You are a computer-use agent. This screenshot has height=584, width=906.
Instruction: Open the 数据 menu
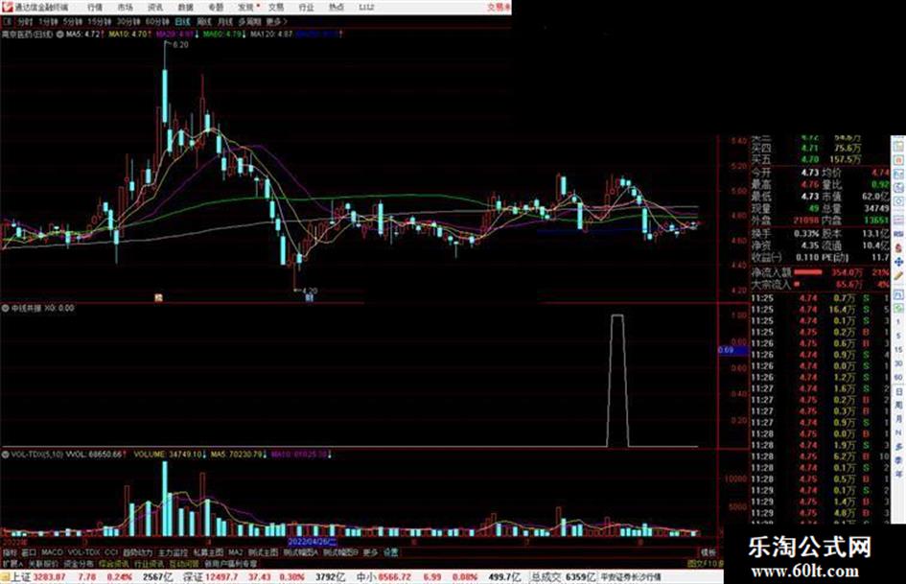click(x=185, y=7)
